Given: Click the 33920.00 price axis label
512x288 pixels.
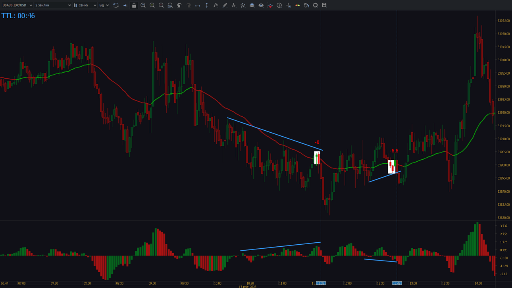Looking at the screenshot, I should click(503, 113).
